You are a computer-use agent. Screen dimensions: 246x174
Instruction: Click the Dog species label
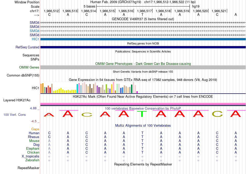36,145
